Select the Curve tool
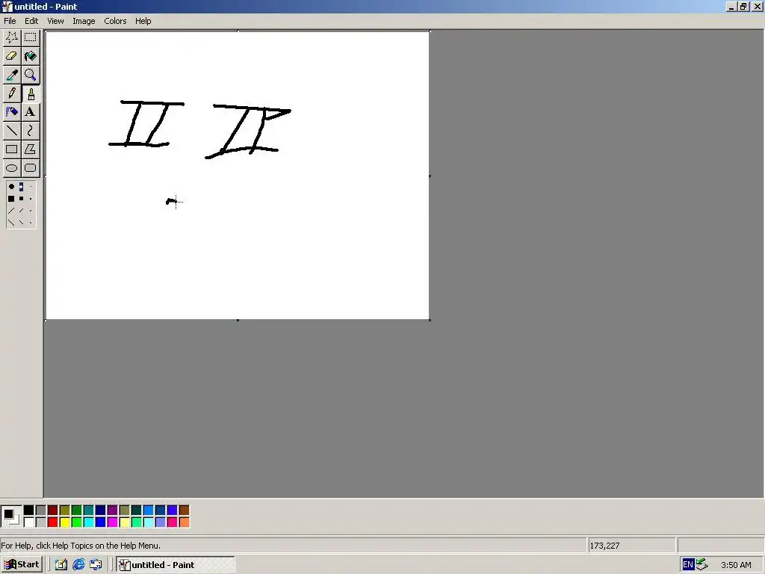The height and width of the screenshot is (574, 765). (30, 130)
